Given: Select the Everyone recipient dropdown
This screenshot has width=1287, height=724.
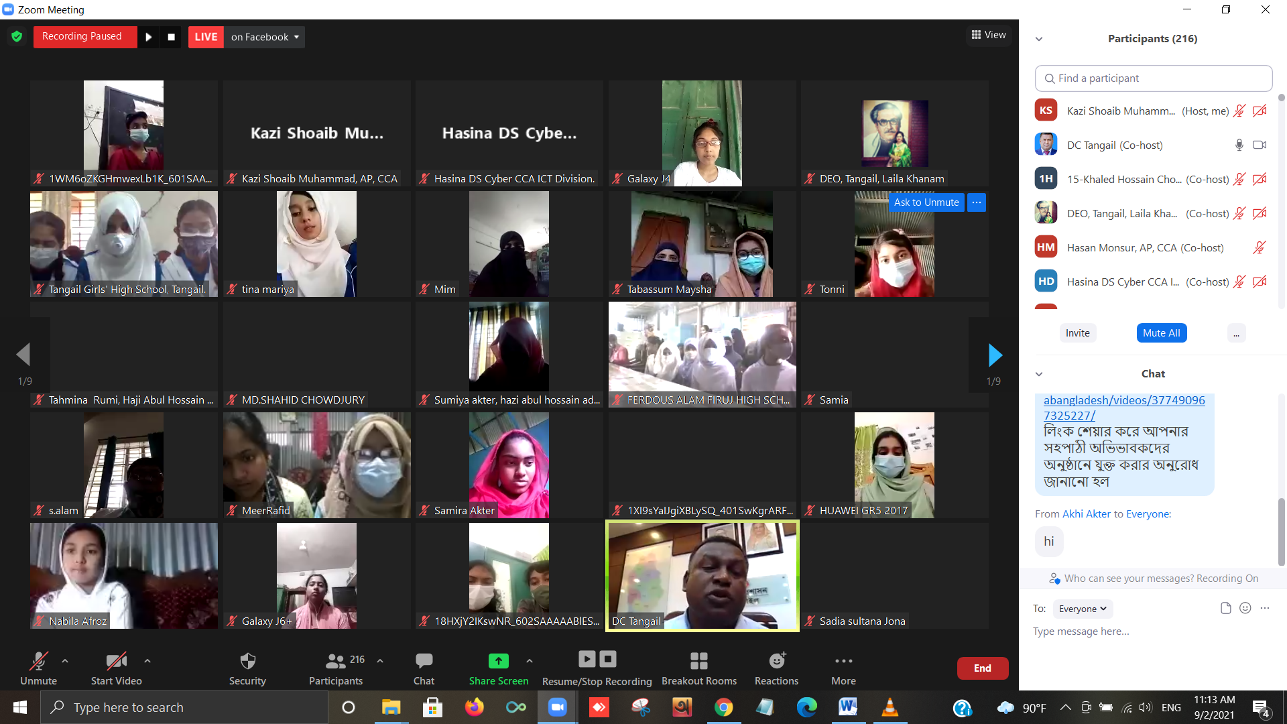Looking at the screenshot, I should [x=1083, y=609].
